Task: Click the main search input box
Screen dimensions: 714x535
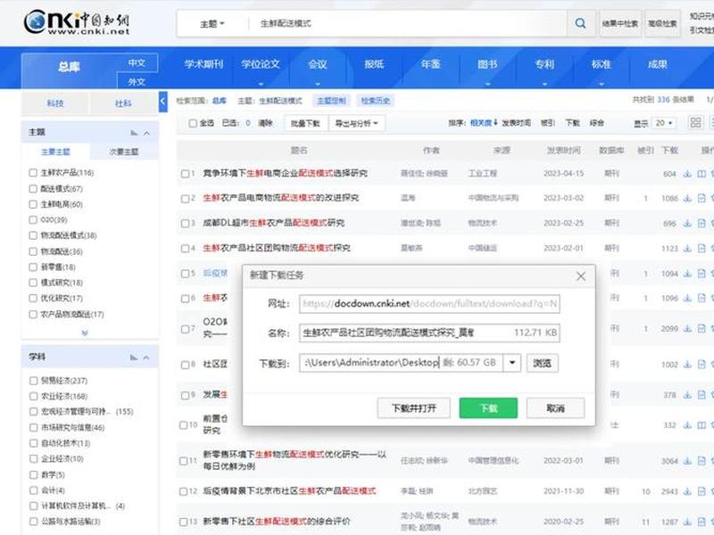Action: pyautogui.click(x=406, y=23)
